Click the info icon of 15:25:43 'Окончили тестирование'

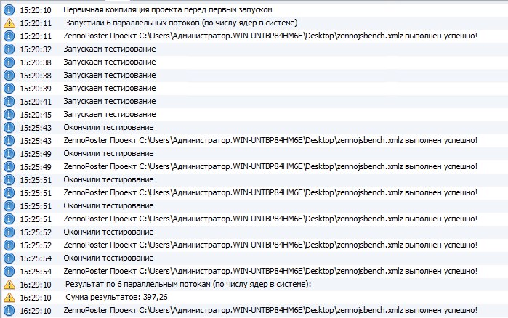coord(9,128)
